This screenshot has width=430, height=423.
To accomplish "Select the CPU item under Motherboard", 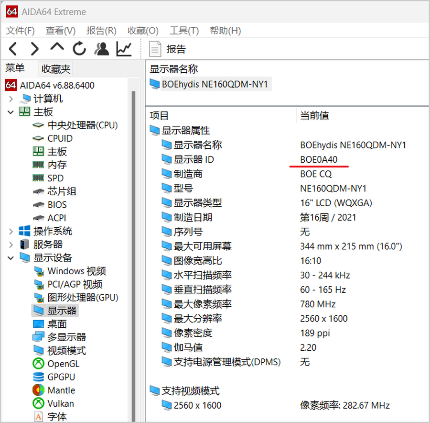I will (75, 125).
